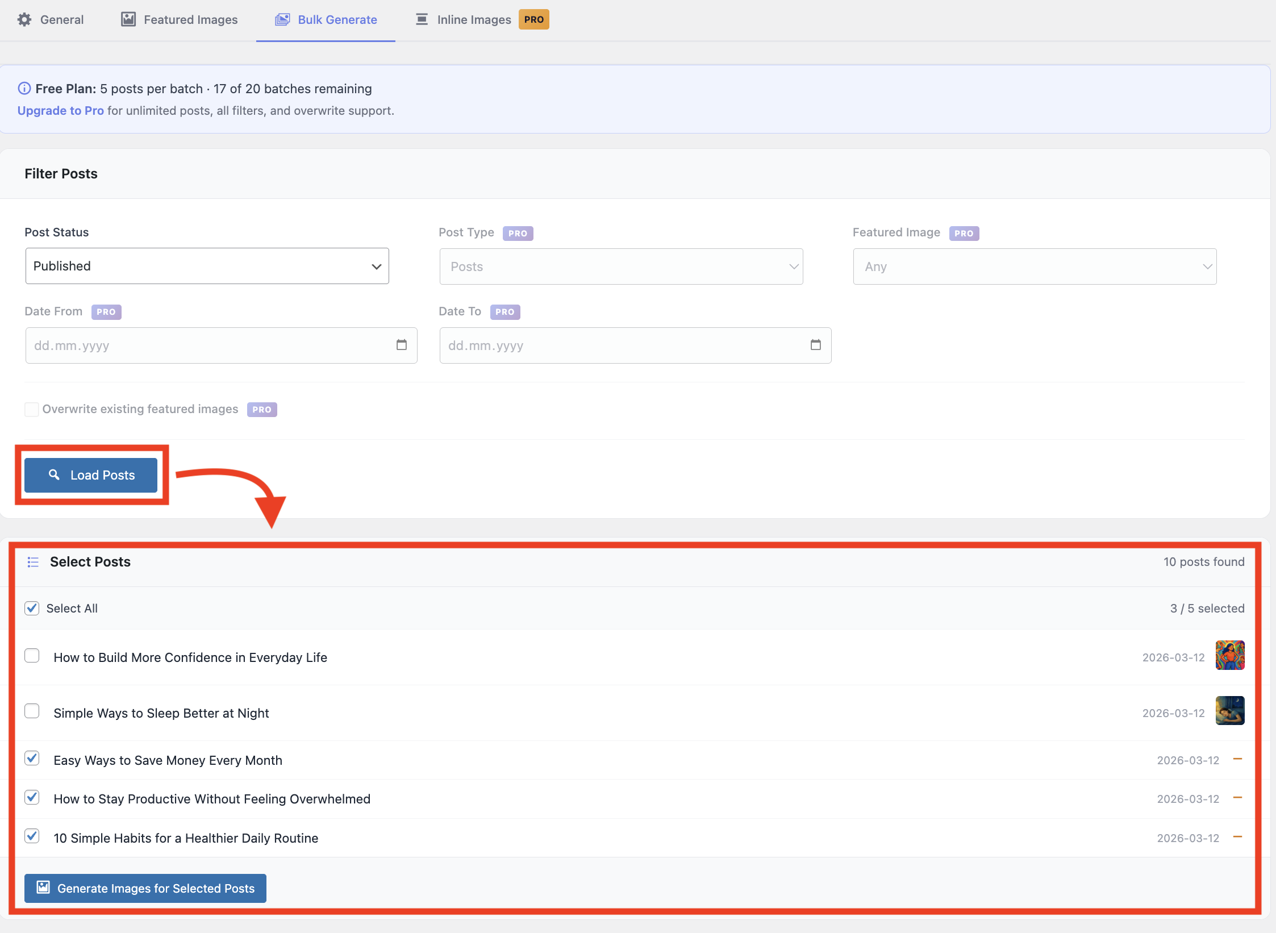Click the Date To calendar icon
Screen dimensions: 1276x933
click(815, 345)
